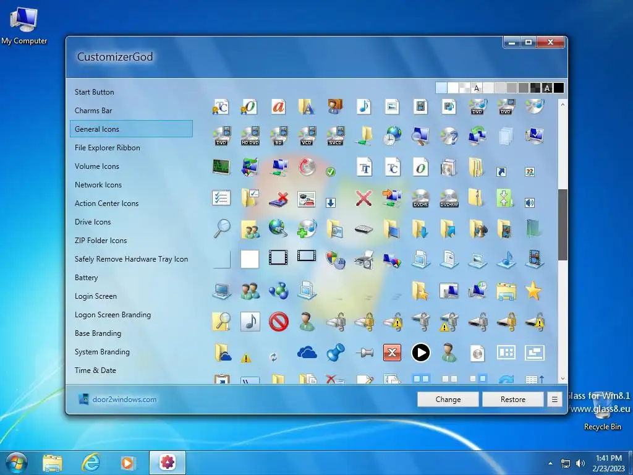Open the Login Screen section
This screenshot has height=475, width=633.
tap(96, 296)
